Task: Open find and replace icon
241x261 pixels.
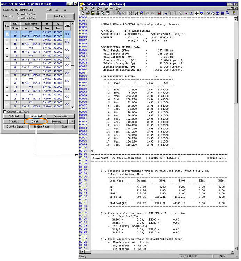Action: point(141,13)
